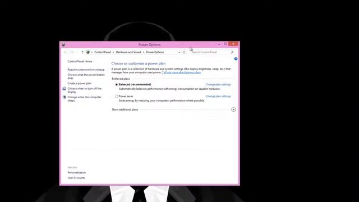Change plan settings for Balanced

[218, 85]
